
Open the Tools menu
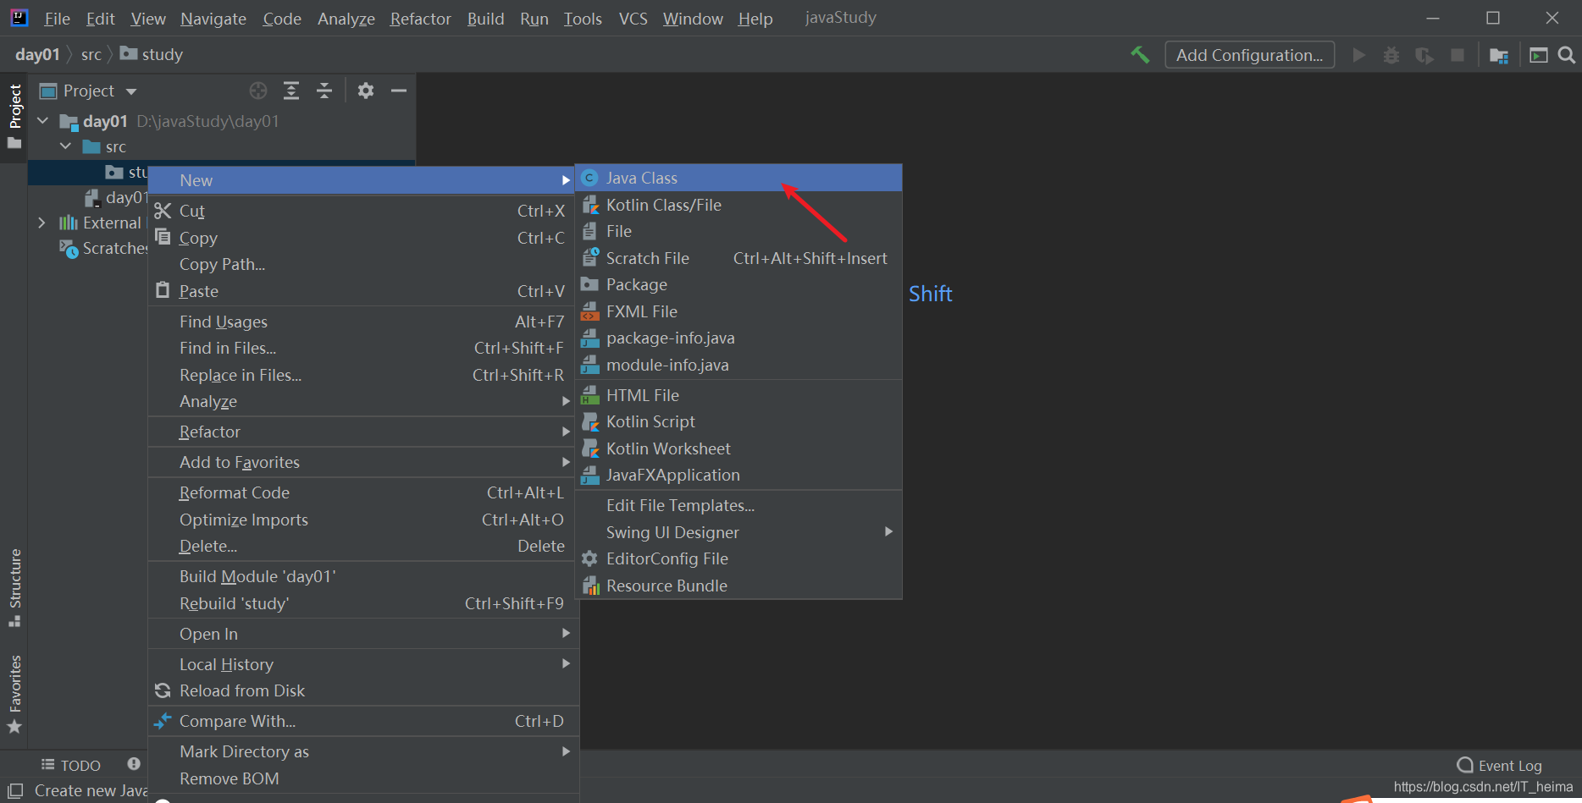pyautogui.click(x=583, y=19)
